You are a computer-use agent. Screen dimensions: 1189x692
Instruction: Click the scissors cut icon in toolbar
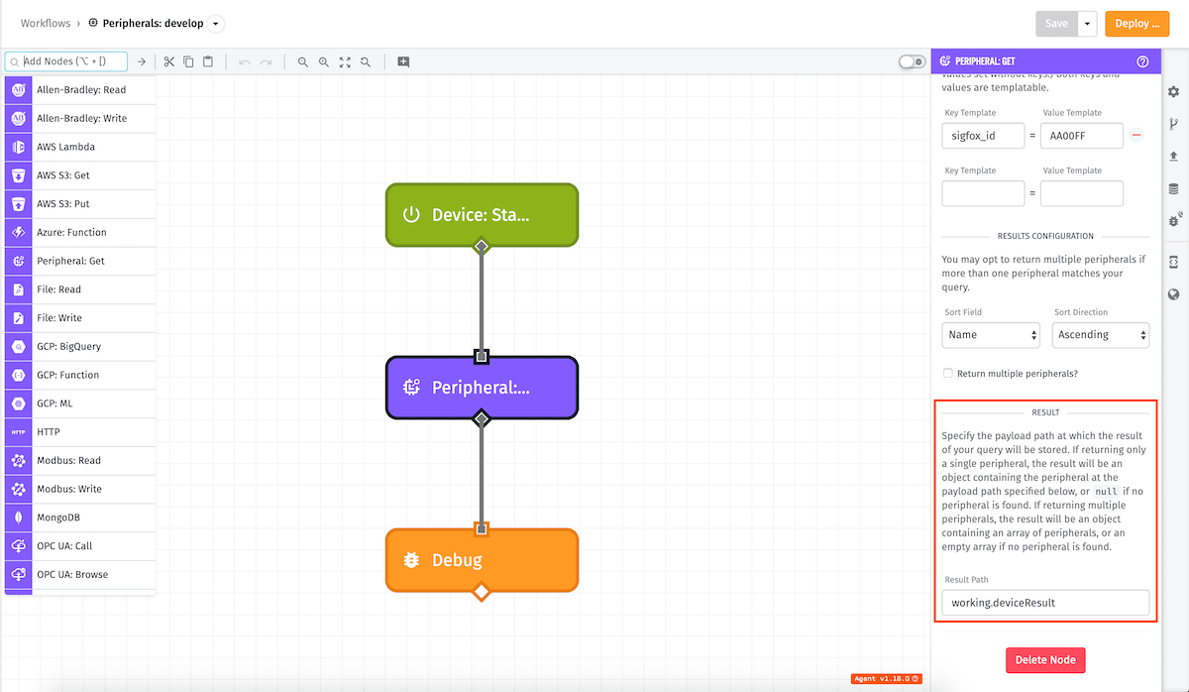169,61
